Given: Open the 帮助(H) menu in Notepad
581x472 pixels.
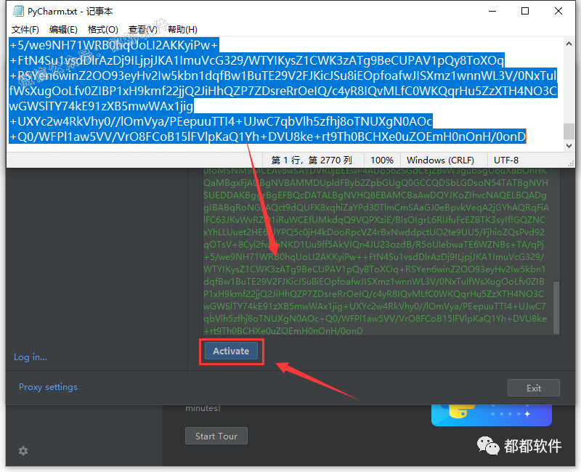Looking at the screenshot, I should tap(182, 29).
